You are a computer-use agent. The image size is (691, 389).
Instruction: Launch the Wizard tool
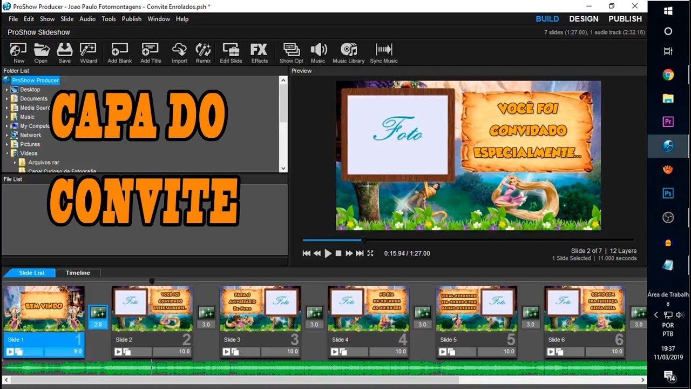89,53
